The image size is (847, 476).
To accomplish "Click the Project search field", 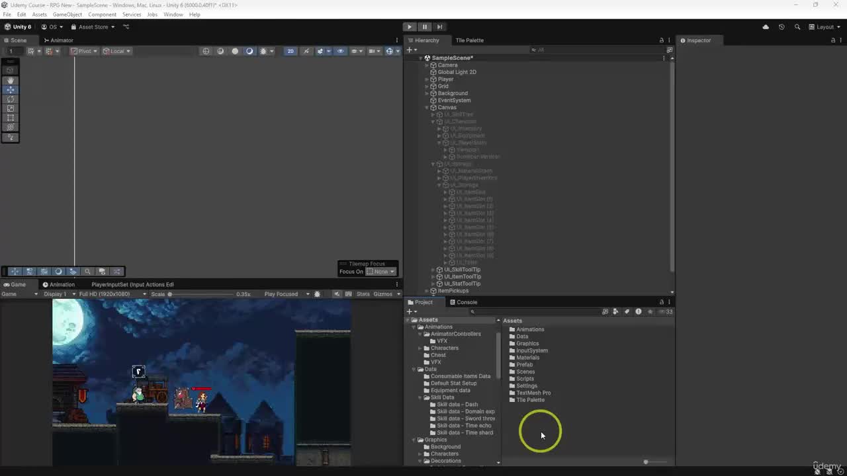I will click(x=536, y=311).
